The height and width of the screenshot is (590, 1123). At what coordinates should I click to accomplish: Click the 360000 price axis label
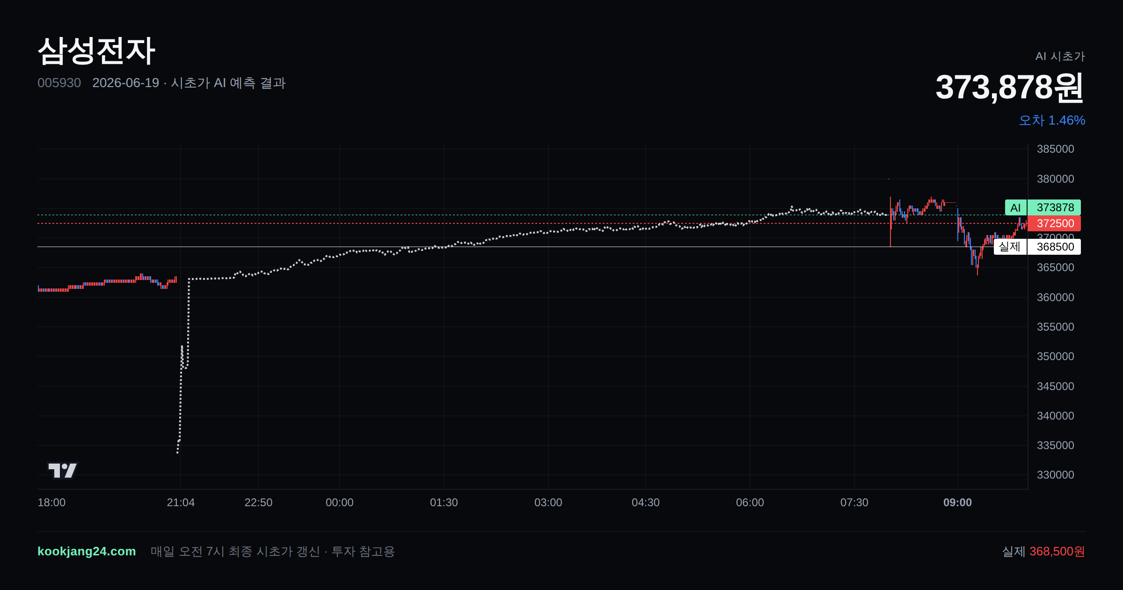click(1056, 297)
